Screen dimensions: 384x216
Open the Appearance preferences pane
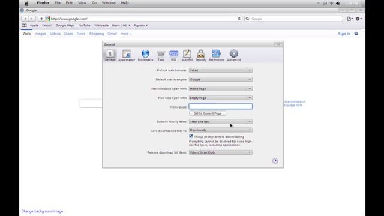click(127, 55)
